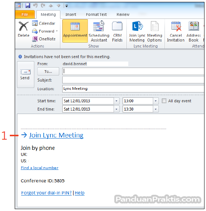Switch to the Meeting tab

[48, 15]
